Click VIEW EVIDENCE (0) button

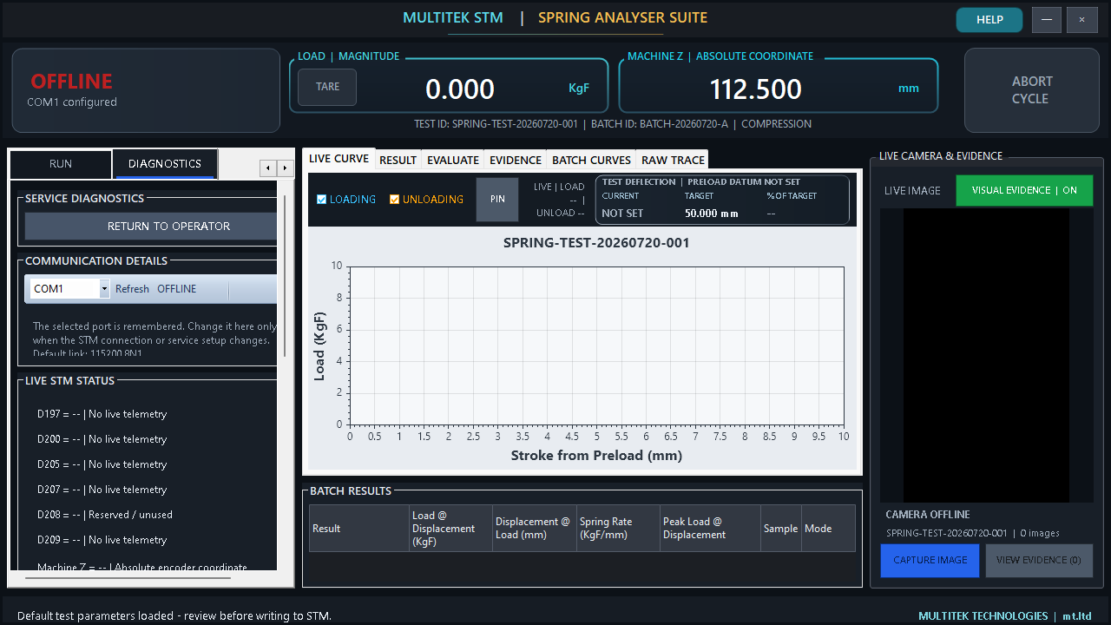(1039, 561)
